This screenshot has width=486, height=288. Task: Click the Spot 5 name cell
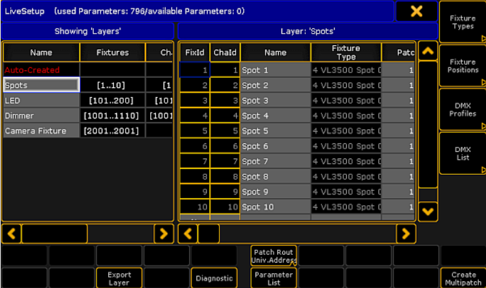275,131
